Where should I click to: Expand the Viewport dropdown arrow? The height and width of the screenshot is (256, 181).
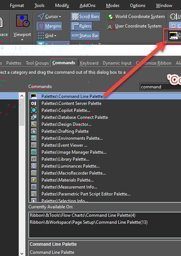pyautogui.click(x=22, y=40)
